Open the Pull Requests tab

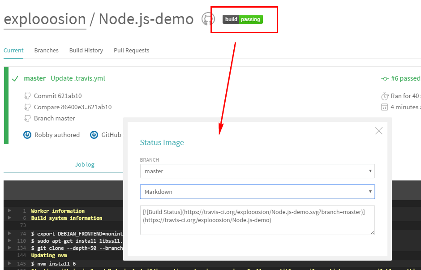pos(131,51)
